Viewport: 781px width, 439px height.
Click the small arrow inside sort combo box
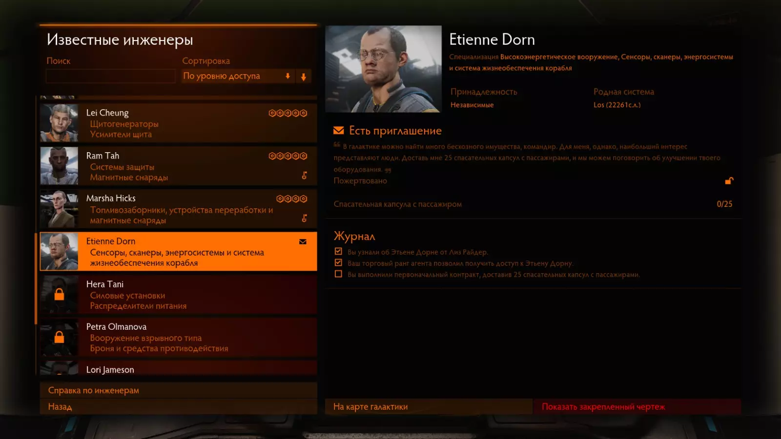[x=288, y=76]
